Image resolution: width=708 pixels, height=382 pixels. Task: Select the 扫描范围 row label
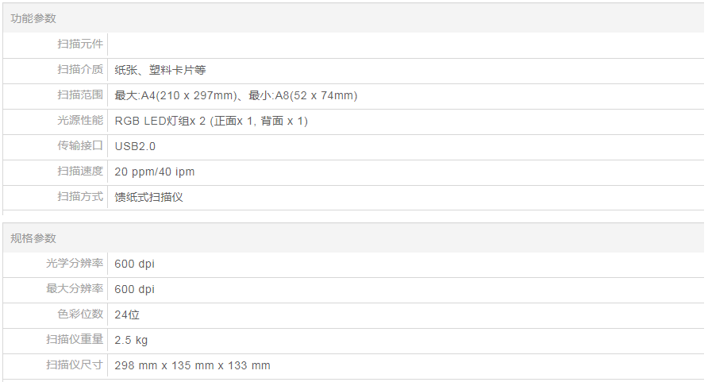(80, 95)
